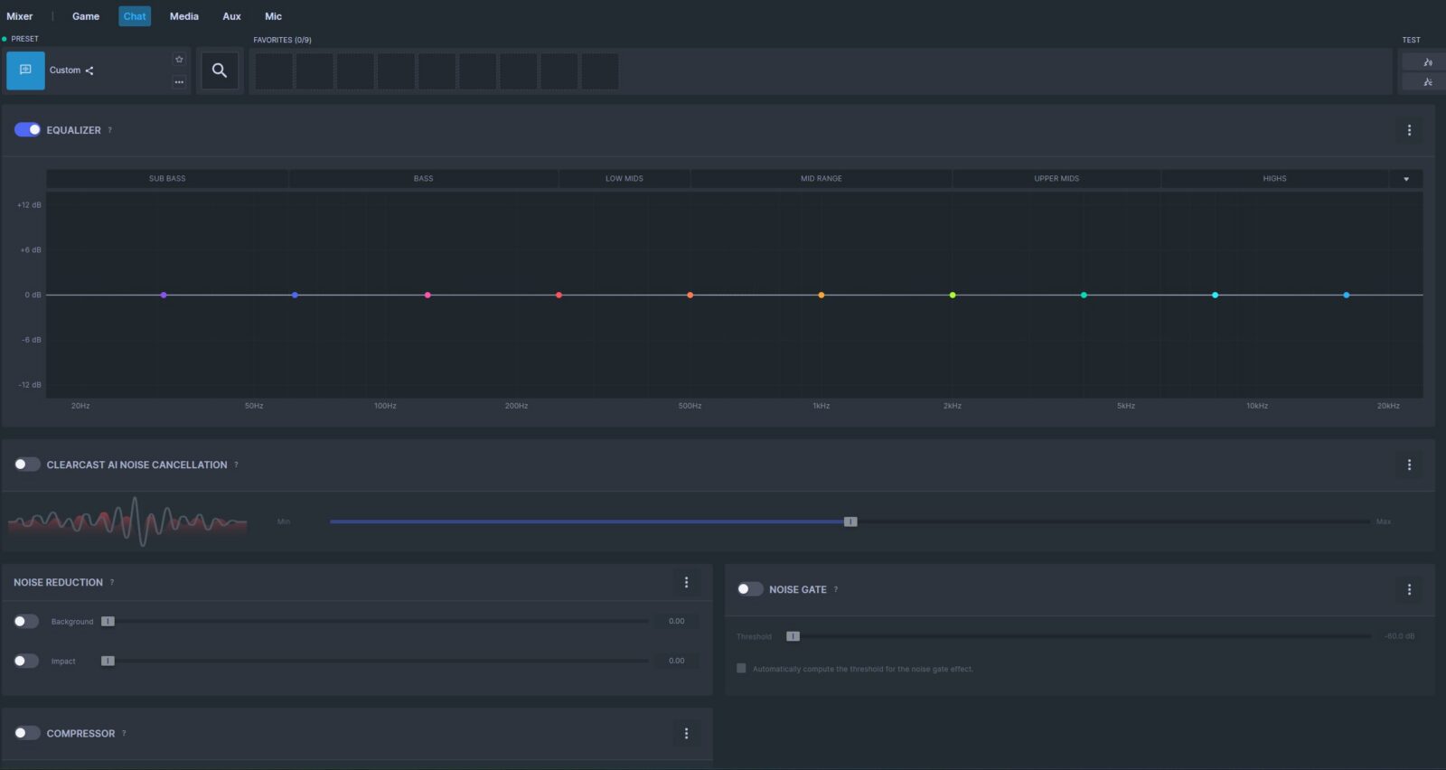Click the star icon to favorite the preset

tap(179, 60)
